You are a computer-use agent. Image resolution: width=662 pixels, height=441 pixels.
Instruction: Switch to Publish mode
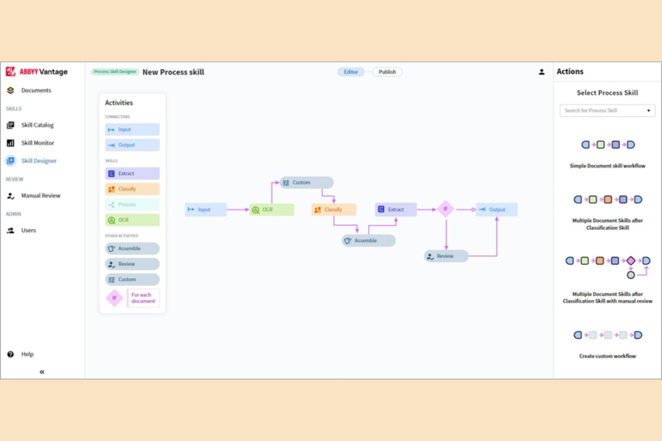pos(387,72)
